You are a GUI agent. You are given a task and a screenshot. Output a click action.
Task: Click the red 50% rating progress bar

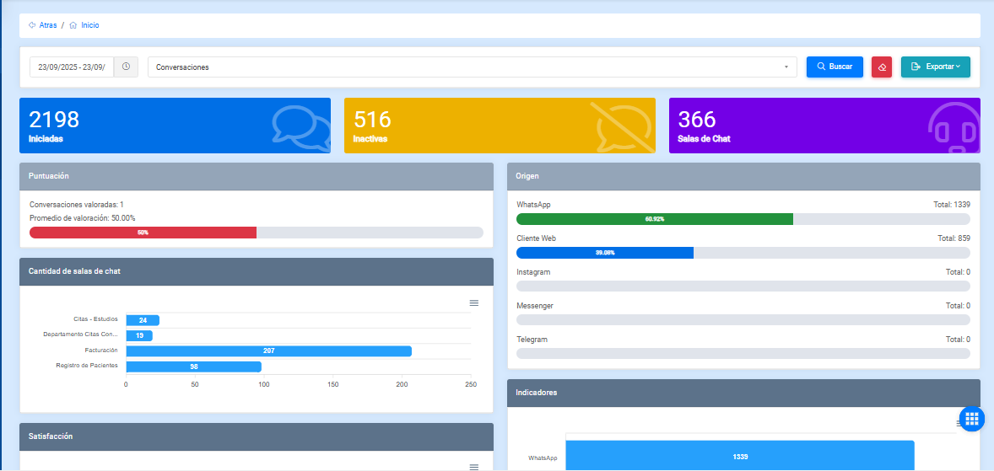pyautogui.click(x=143, y=233)
